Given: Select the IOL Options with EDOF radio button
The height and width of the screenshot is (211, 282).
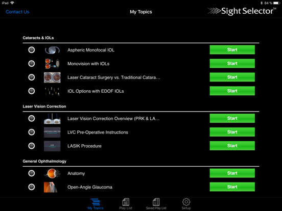Looking at the screenshot, I should point(32,91).
